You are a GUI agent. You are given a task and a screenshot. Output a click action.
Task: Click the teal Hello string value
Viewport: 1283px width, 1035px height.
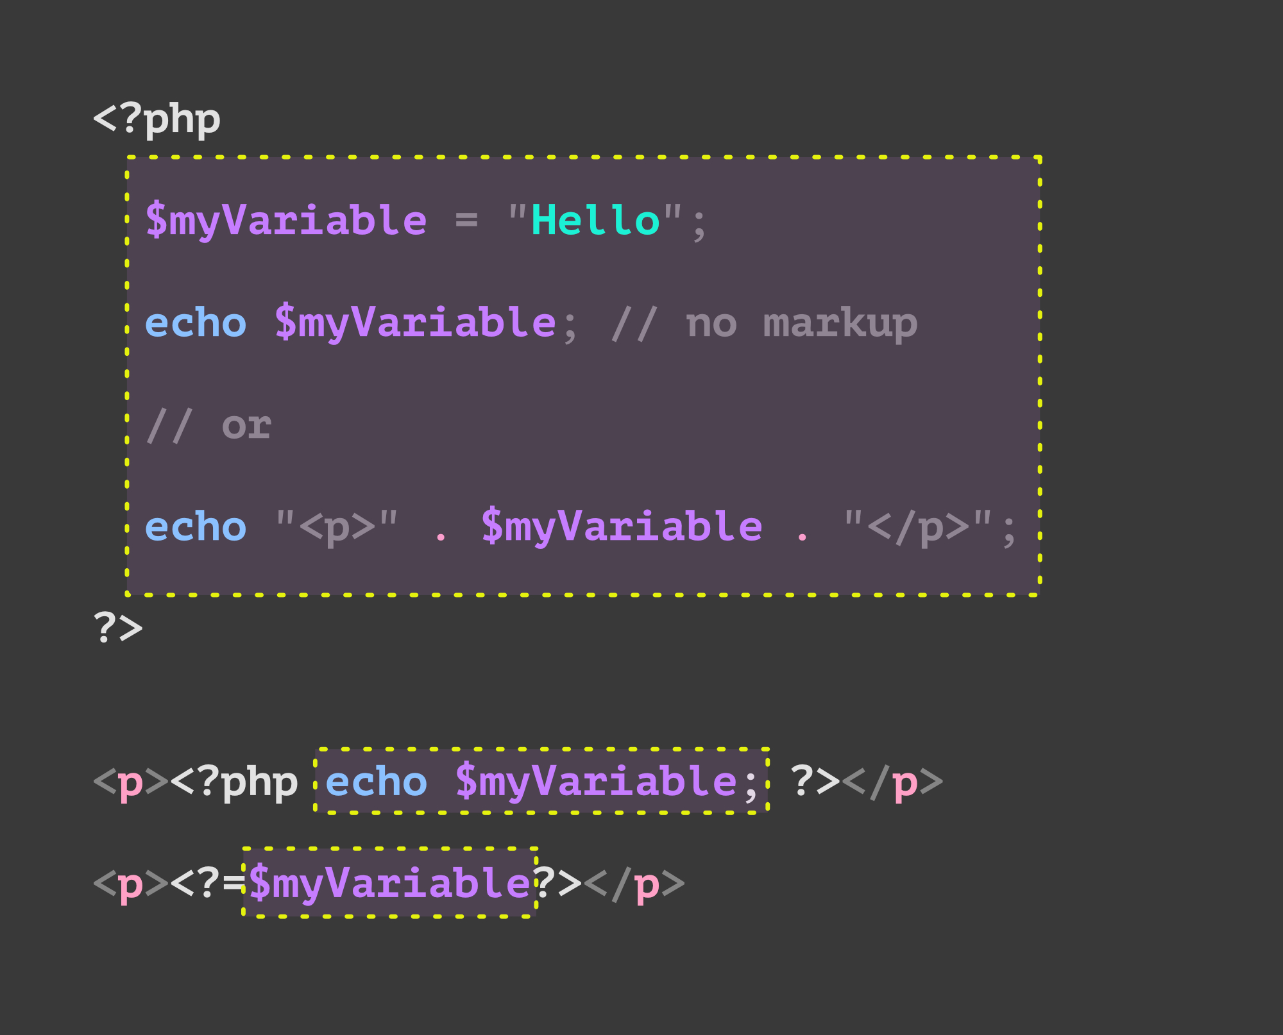point(595,220)
